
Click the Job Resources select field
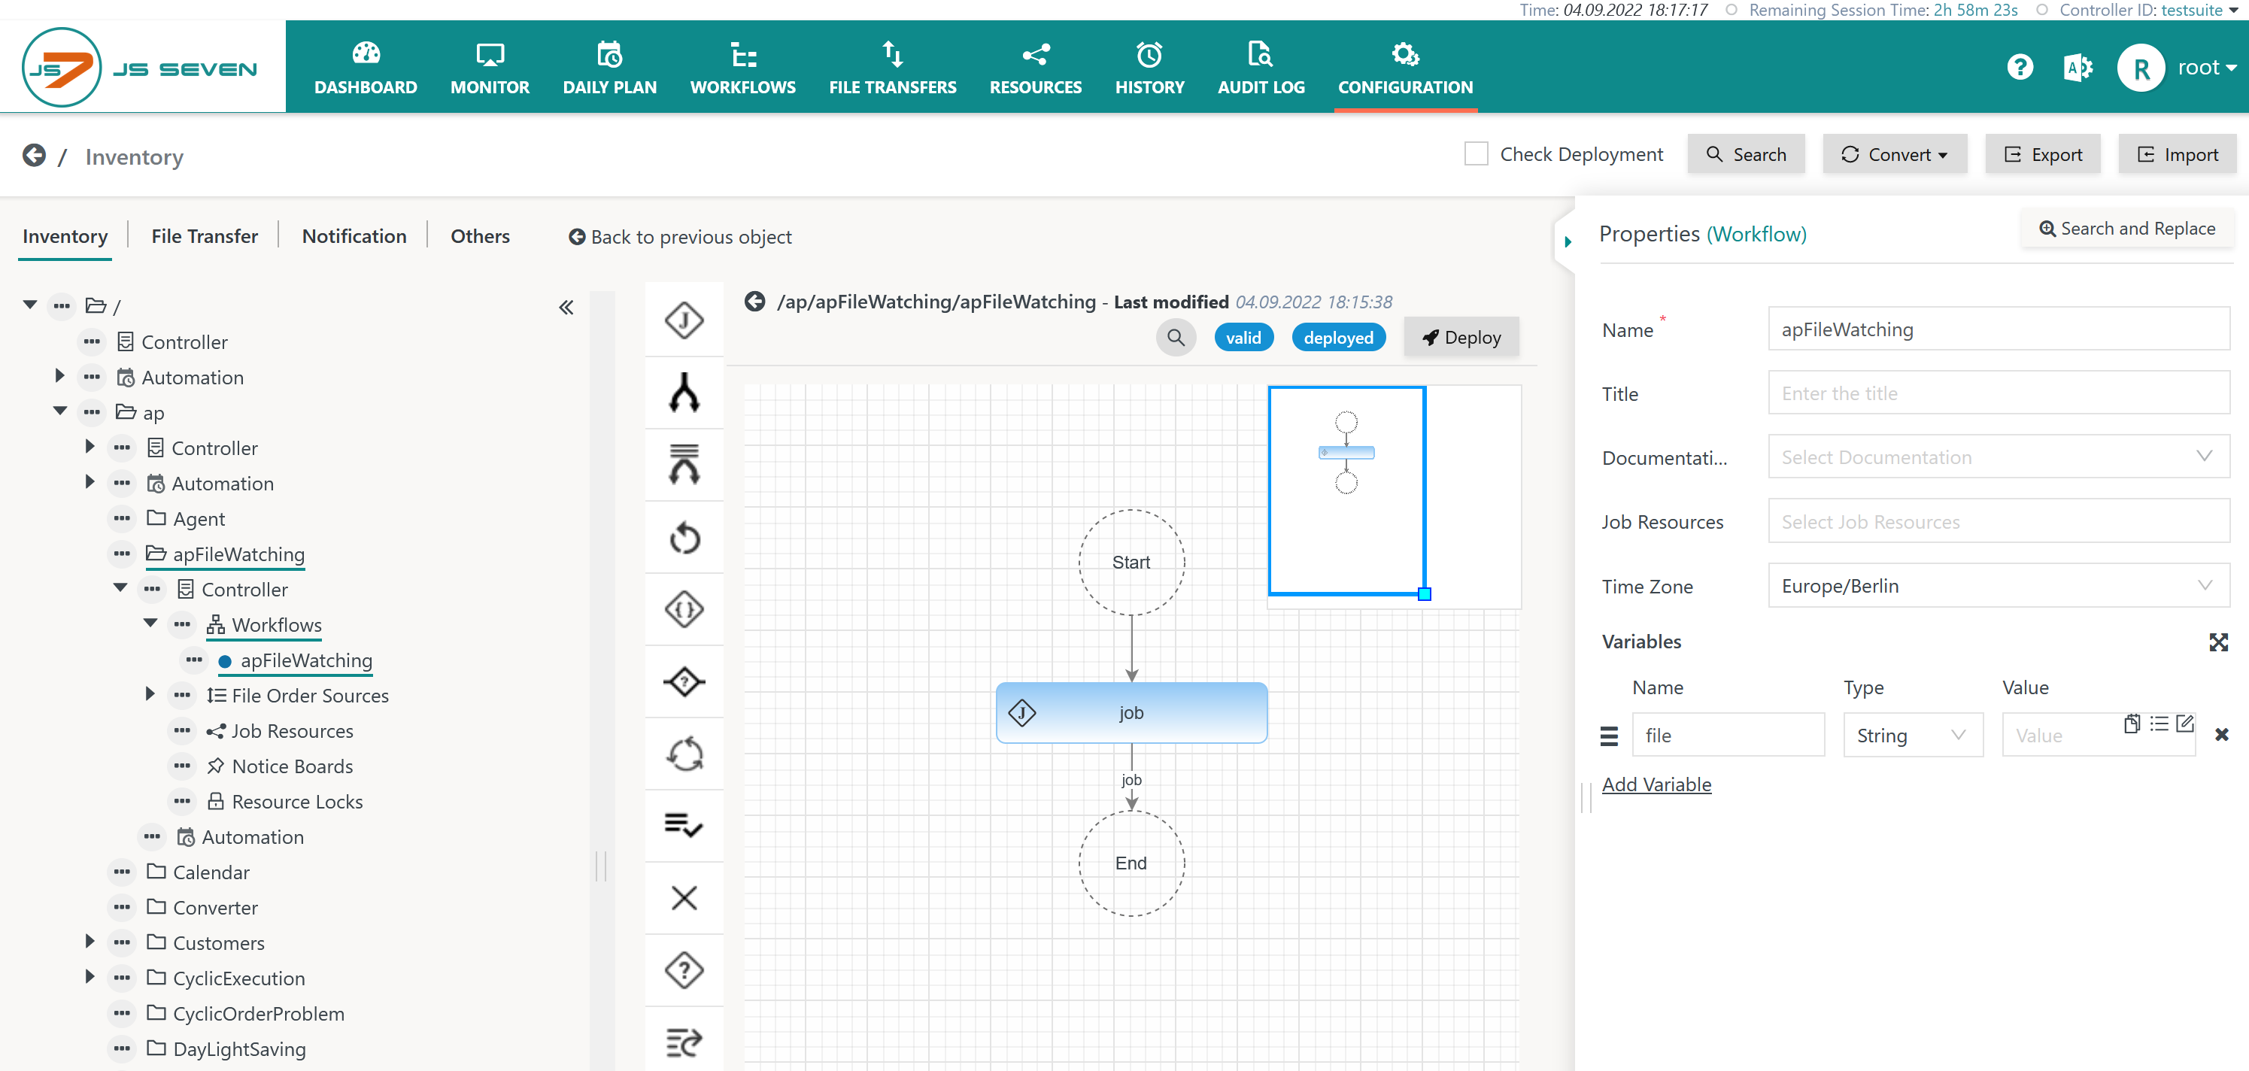1998,522
